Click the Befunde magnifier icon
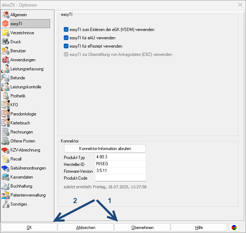246x233 pixels. [5, 78]
